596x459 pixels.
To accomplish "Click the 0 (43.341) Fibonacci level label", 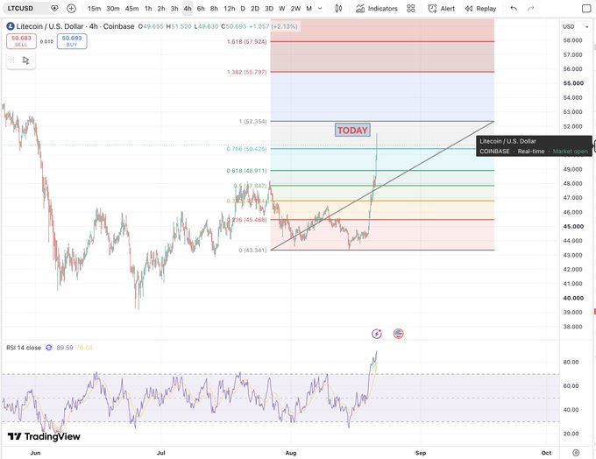I will [x=252, y=250].
